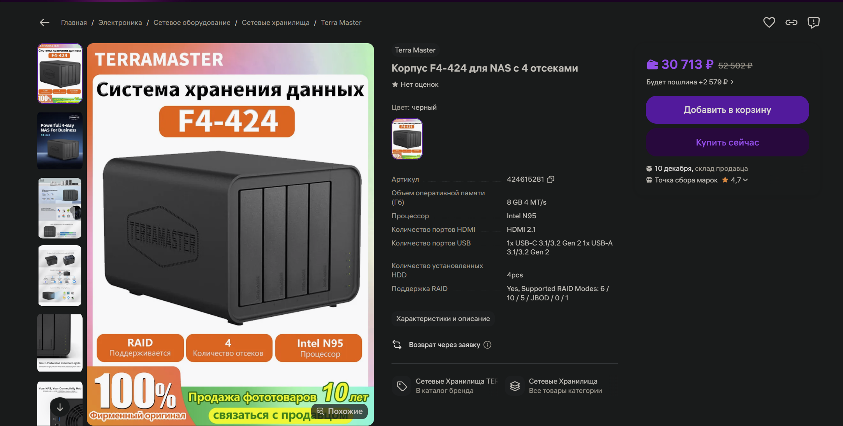This screenshot has width=843, height=426.
Task: Expand the customs duty details chevron
Action: 732,82
